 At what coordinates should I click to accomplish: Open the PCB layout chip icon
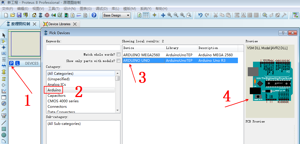tap(47, 15)
